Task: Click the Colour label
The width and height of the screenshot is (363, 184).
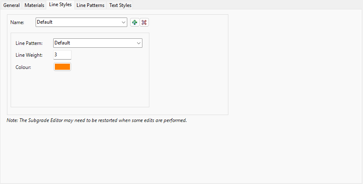Action: tap(23, 67)
